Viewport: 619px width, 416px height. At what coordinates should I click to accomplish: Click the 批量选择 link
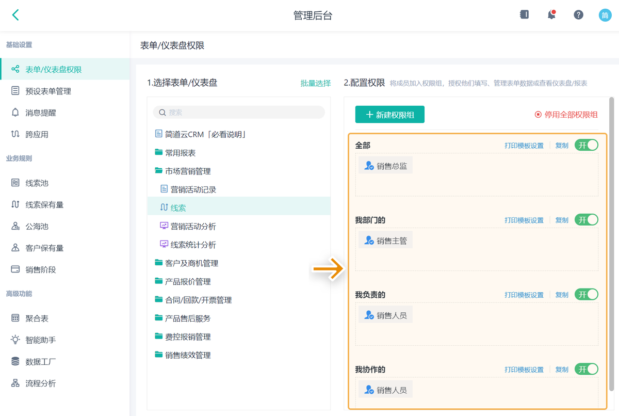click(316, 83)
